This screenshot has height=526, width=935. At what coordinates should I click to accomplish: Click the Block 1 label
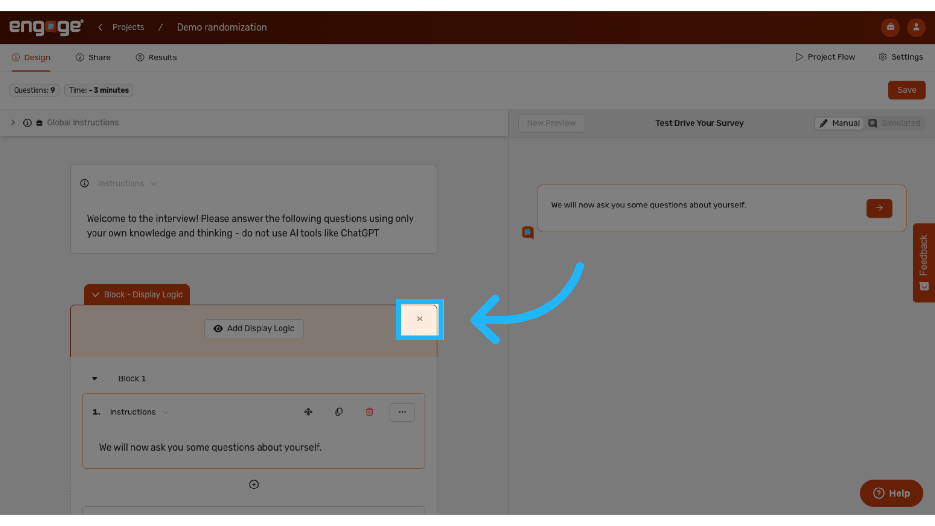coord(132,379)
